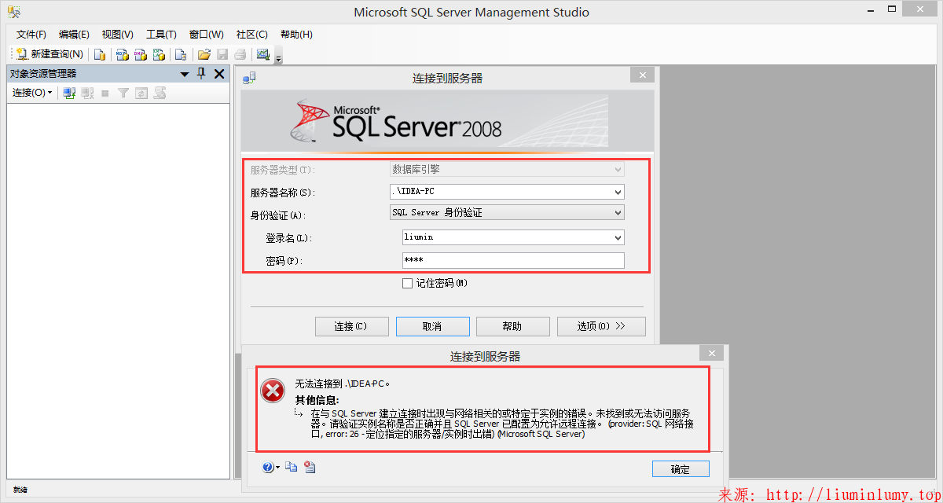Click the open file folder icon
This screenshot has height=503, width=943.
(x=204, y=54)
